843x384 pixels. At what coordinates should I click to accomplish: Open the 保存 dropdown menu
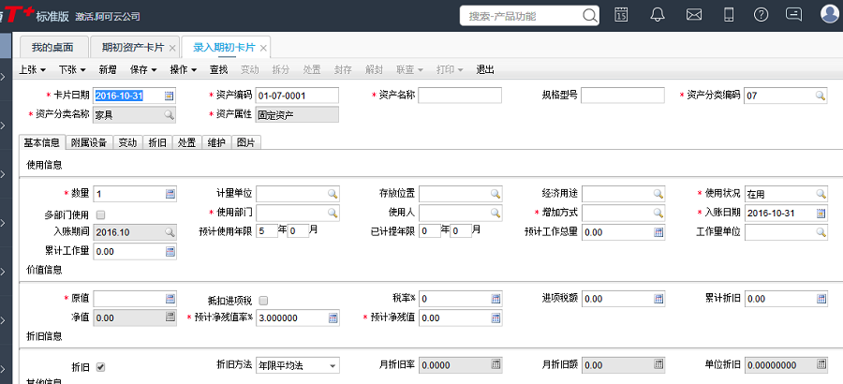(x=144, y=69)
